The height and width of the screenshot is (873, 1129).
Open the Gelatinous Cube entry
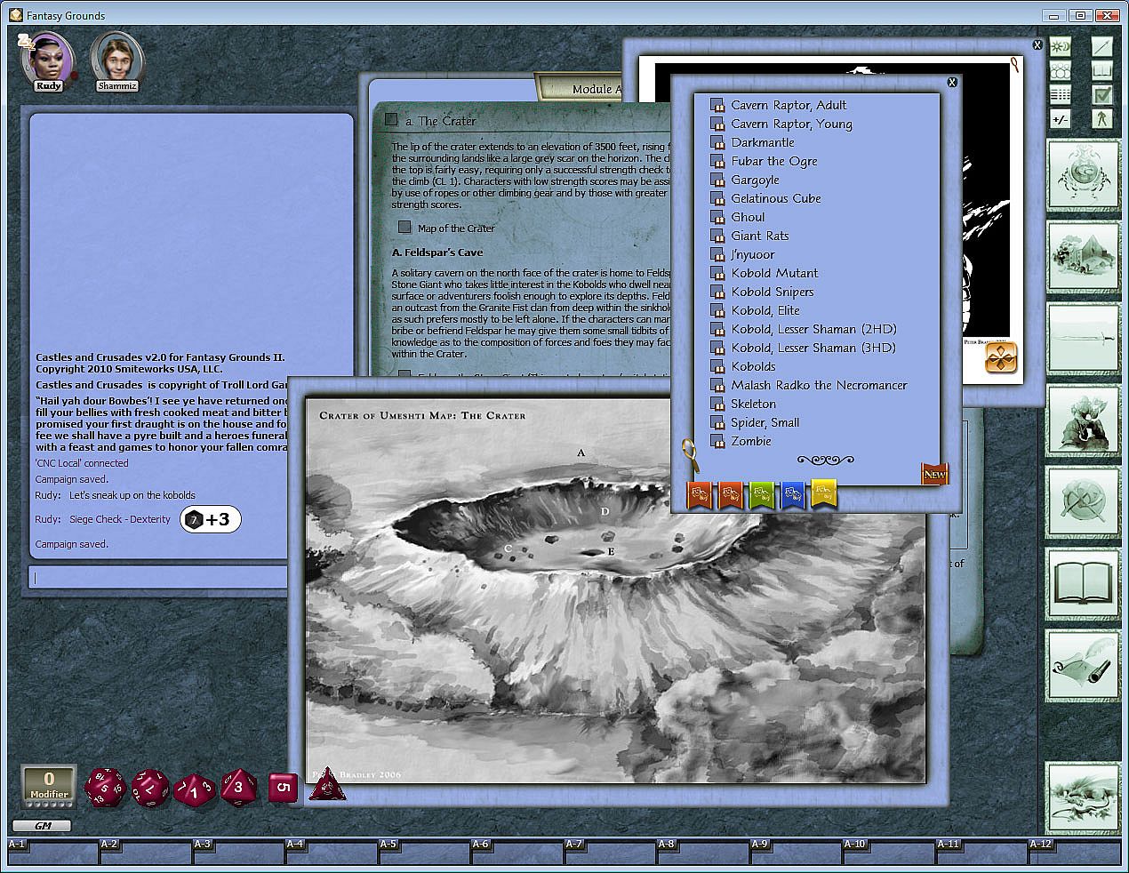click(776, 198)
